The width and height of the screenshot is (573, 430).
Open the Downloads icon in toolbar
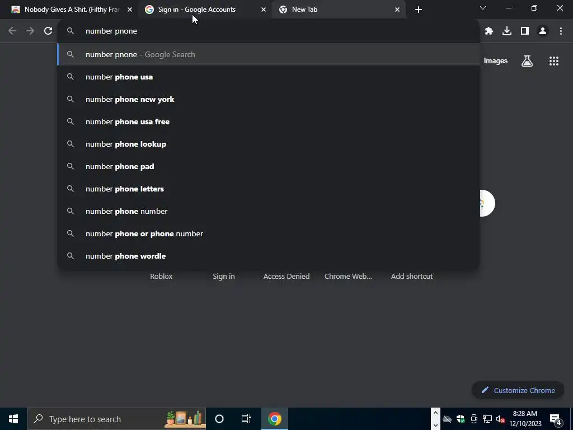[507, 31]
